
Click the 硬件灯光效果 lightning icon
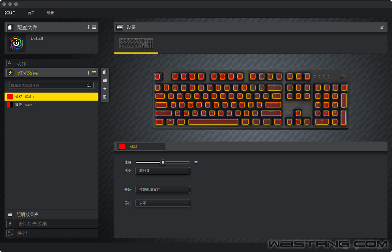coord(10,224)
